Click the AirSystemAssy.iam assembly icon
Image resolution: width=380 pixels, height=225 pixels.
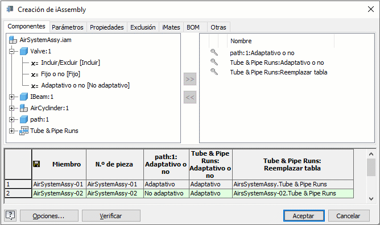pos(13,40)
